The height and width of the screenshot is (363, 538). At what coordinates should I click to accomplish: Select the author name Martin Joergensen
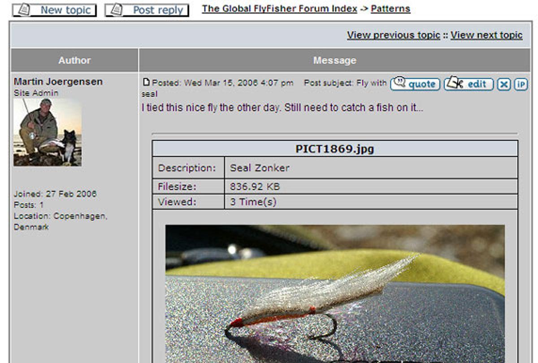pos(58,82)
